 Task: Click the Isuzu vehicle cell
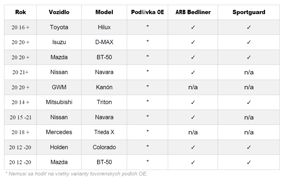point(59,42)
